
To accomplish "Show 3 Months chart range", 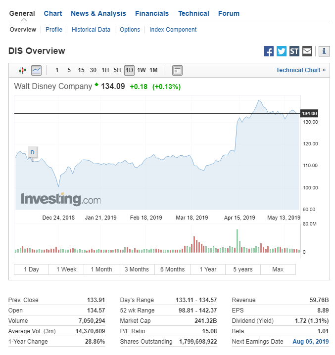I will point(137,269).
